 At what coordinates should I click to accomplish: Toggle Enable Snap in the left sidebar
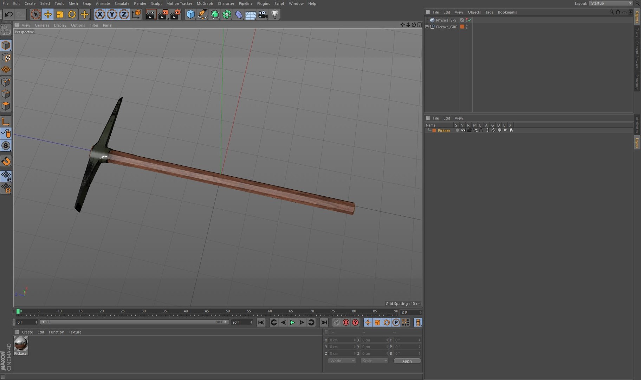tap(6, 161)
